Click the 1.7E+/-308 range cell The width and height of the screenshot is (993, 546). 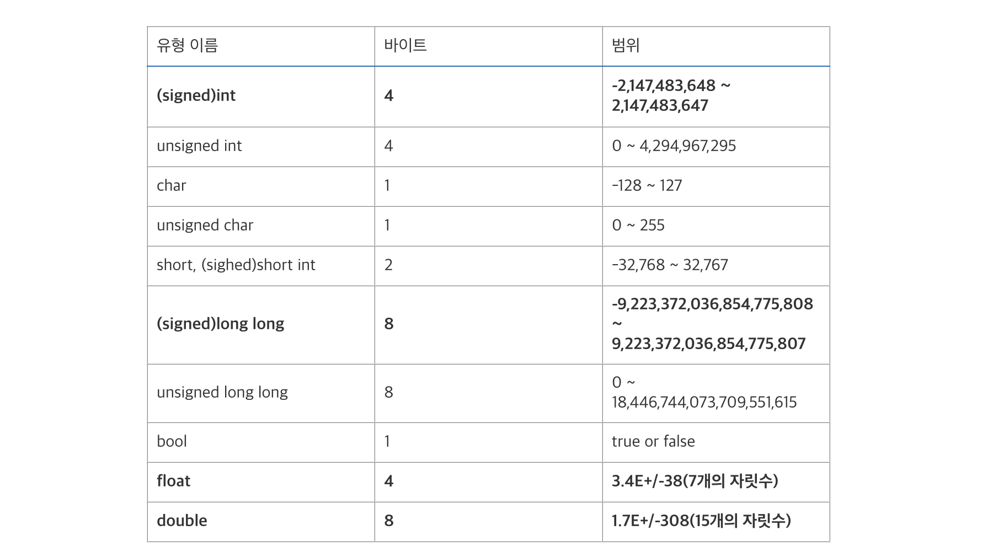716,522
